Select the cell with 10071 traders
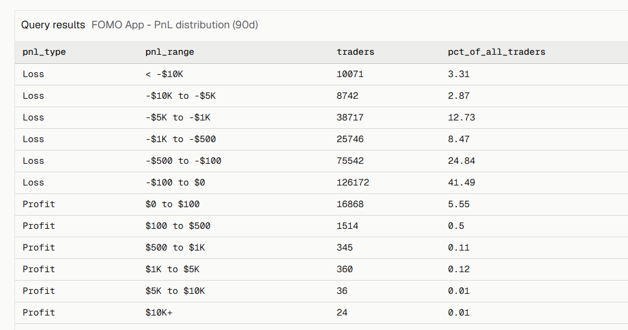This screenshot has width=628, height=330. (x=350, y=74)
